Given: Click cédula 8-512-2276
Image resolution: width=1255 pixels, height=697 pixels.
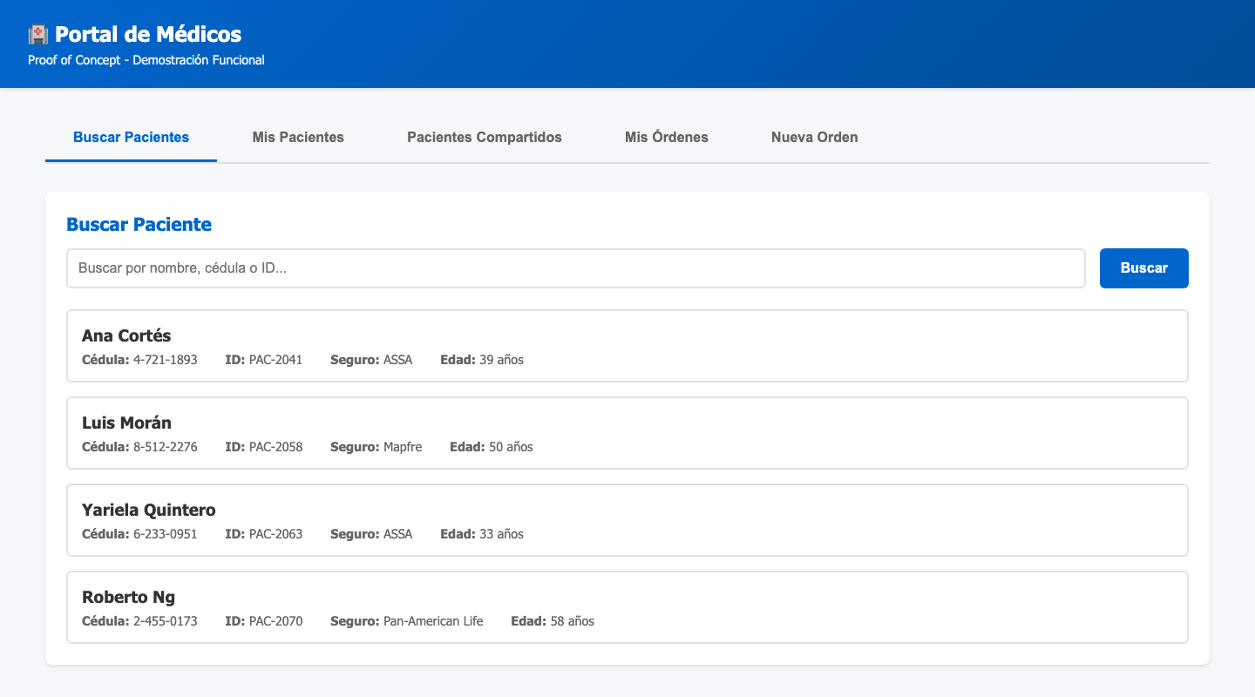Looking at the screenshot, I should (166, 447).
